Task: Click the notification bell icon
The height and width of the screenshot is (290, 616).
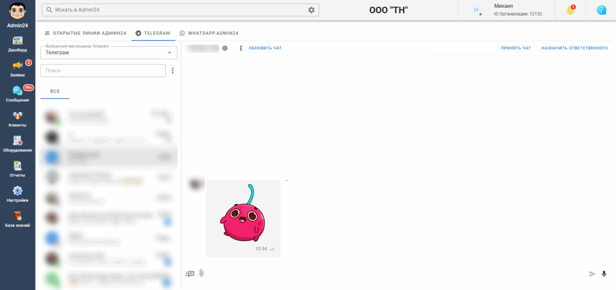Action: [x=570, y=10]
